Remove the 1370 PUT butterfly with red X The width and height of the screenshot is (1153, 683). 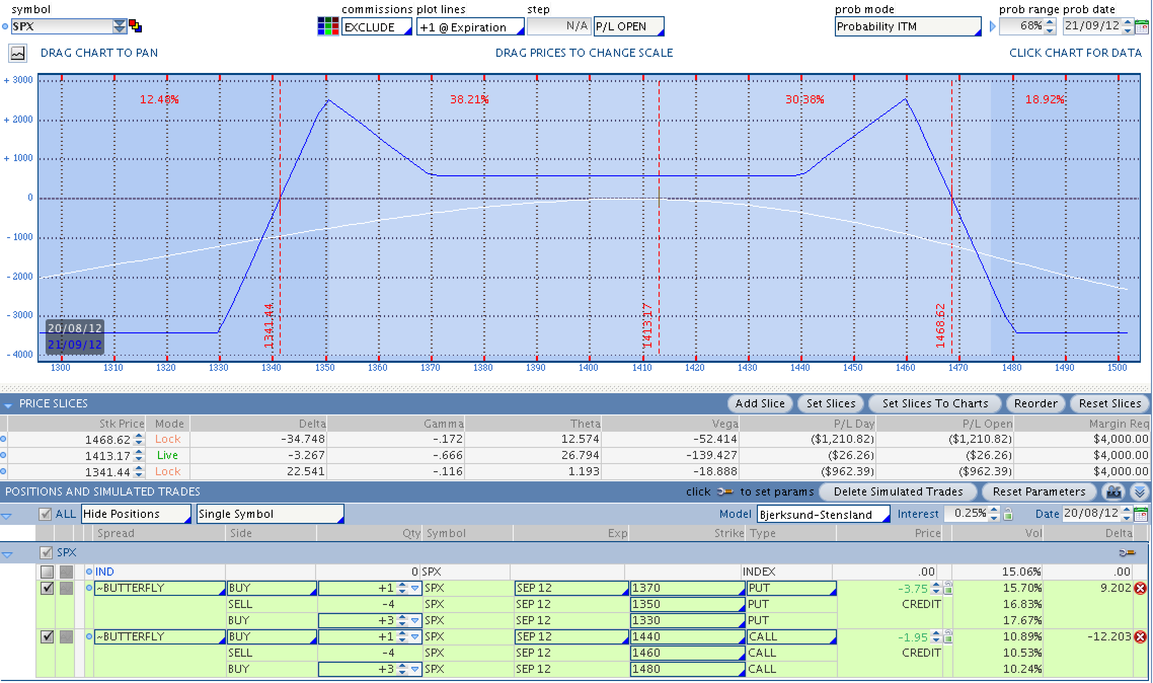(x=1140, y=588)
